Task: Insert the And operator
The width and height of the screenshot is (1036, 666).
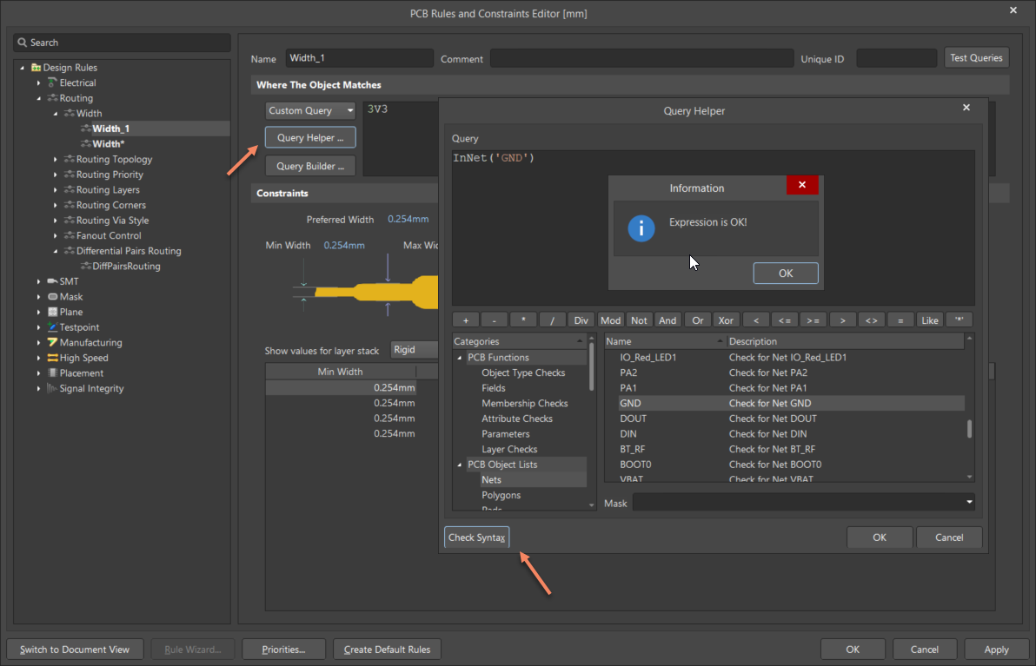Action: point(667,320)
